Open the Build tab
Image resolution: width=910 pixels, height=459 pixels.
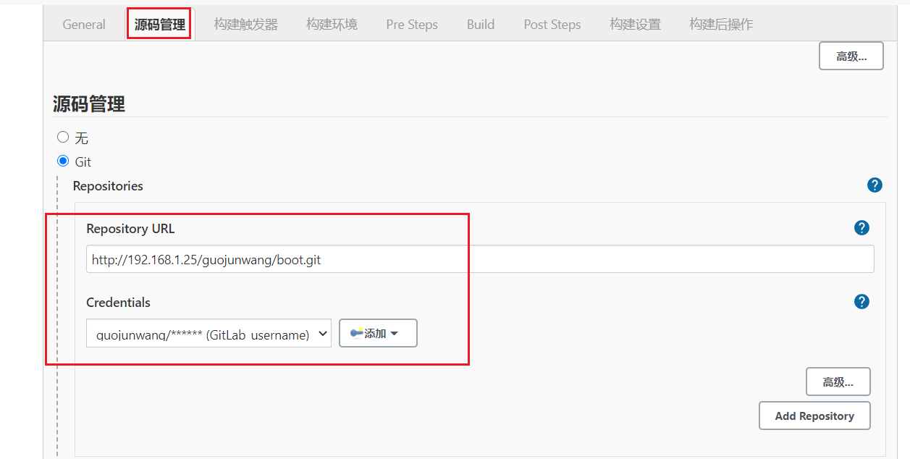(x=481, y=24)
